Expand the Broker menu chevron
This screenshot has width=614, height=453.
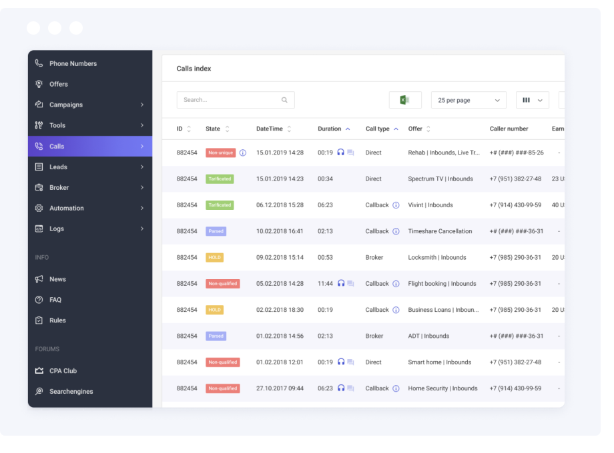click(142, 187)
